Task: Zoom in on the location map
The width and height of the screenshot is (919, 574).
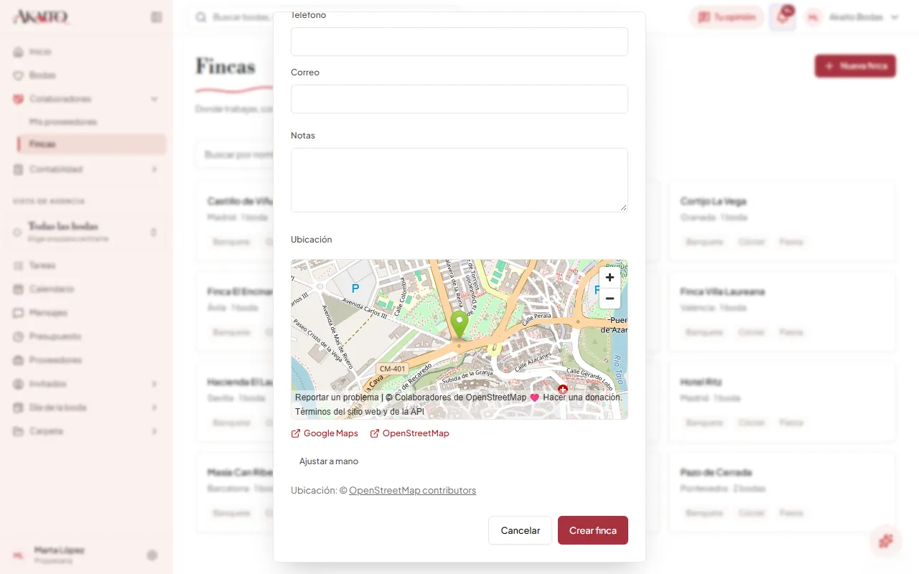Action: (x=610, y=278)
